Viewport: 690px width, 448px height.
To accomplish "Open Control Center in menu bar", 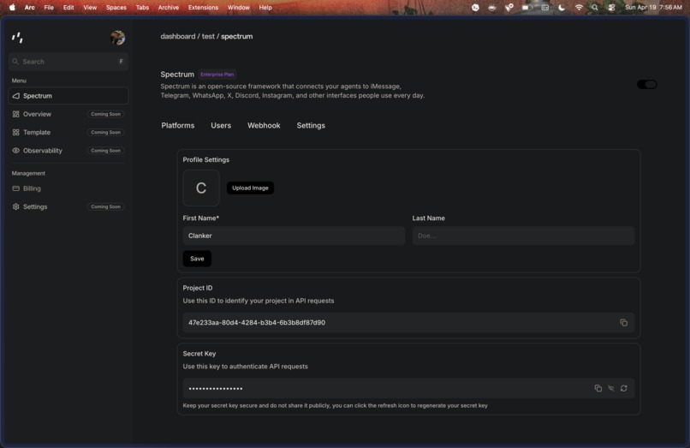I will coord(612,8).
